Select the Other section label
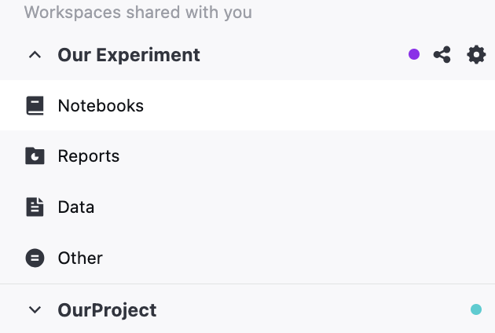 (x=80, y=258)
